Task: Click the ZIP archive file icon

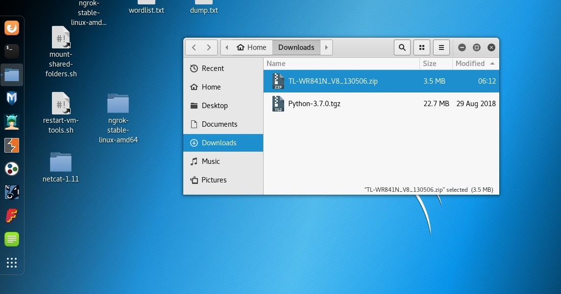Action: [x=278, y=81]
